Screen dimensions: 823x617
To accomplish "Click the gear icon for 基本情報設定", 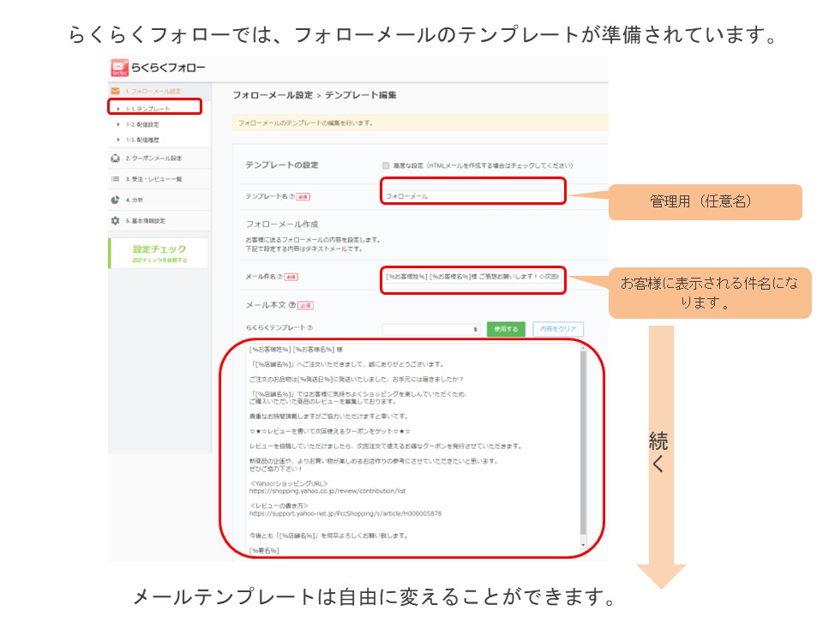I will click(x=116, y=221).
